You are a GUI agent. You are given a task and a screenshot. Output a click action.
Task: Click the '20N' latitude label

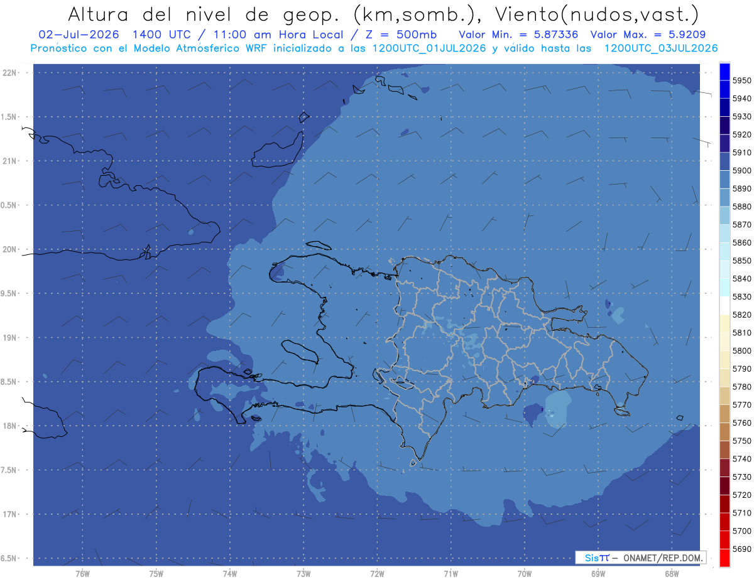point(9,249)
